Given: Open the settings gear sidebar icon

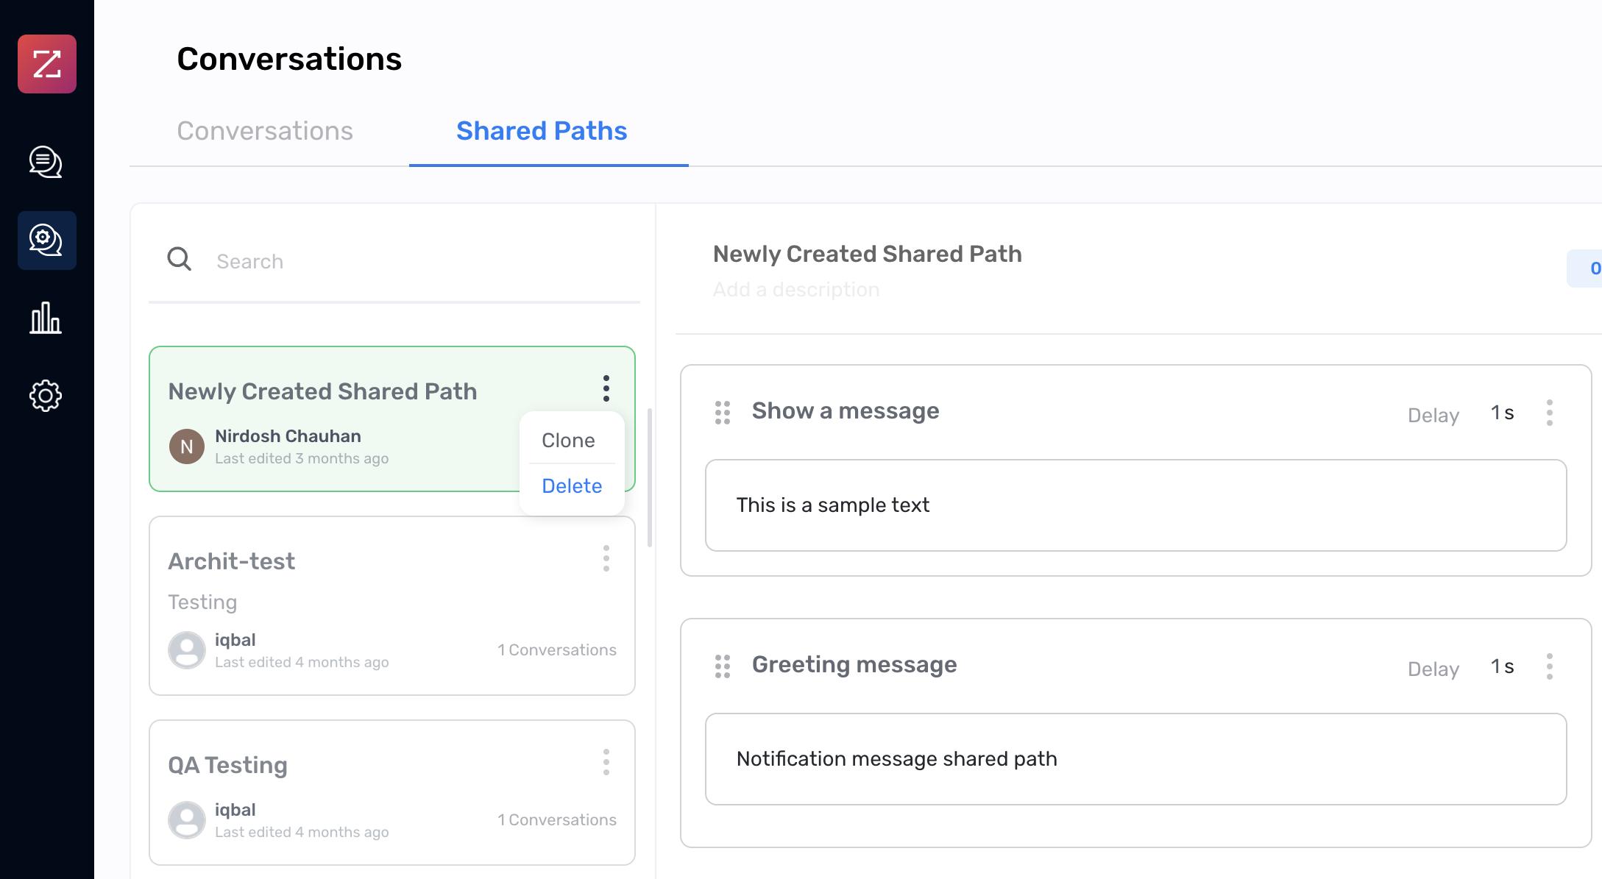Looking at the screenshot, I should tap(46, 395).
